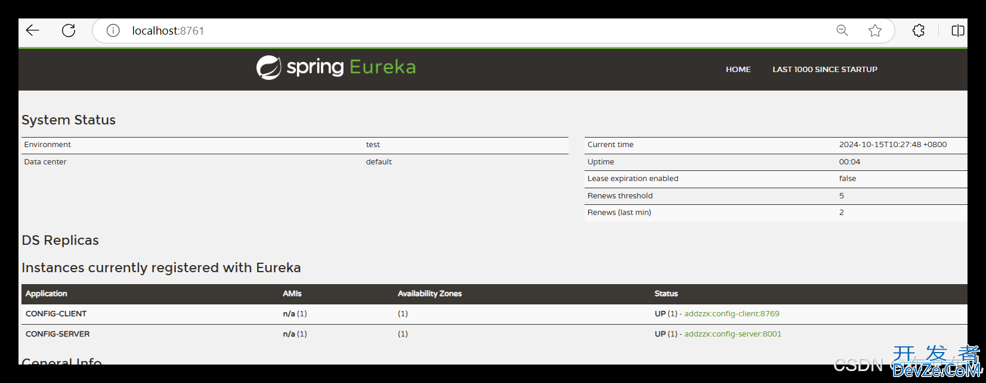The width and height of the screenshot is (986, 383).
Task: Toggle the split screen icon
Action: (958, 30)
